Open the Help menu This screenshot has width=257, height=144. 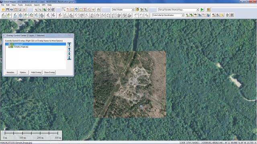tap(49, 5)
